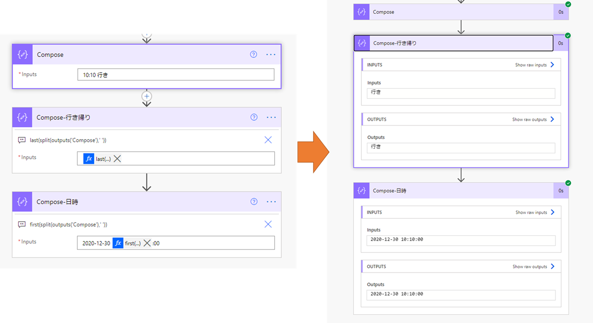Image resolution: width=593 pixels, height=323 pixels.
Task: Open the more options menu of Compose
Action: point(271,54)
